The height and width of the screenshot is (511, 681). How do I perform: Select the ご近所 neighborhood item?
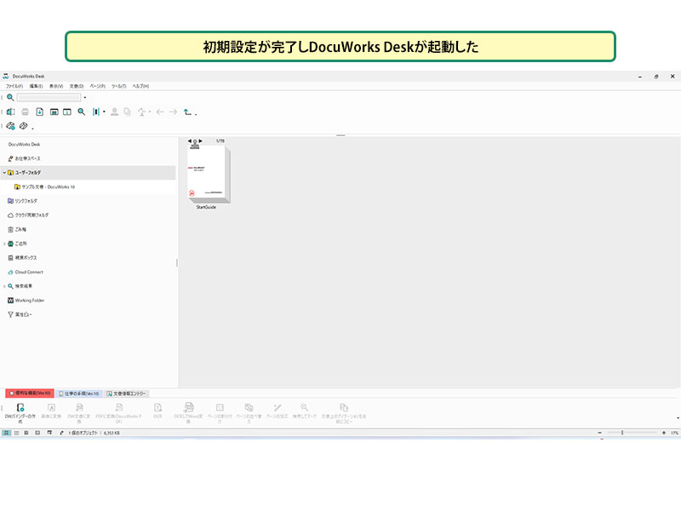(17, 244)
